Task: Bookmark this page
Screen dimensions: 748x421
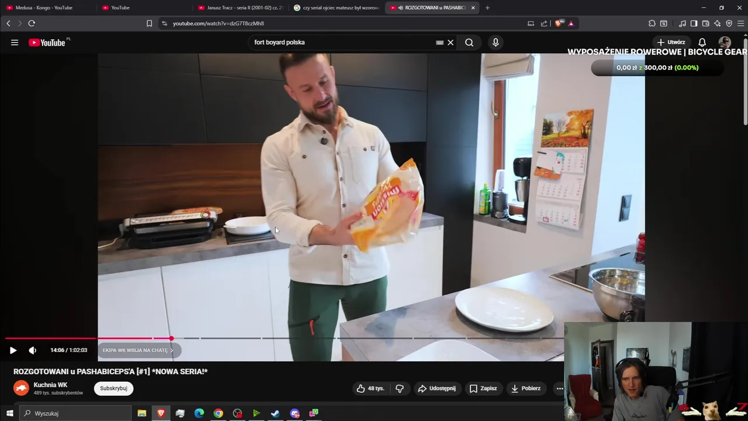Action: [149, 23]
